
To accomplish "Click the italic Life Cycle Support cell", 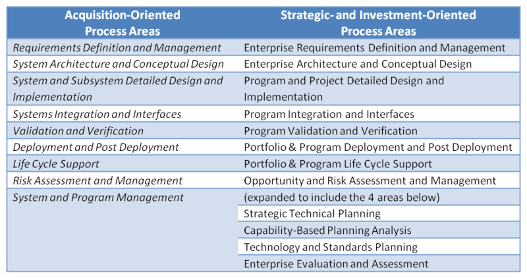I will point(123,164).
